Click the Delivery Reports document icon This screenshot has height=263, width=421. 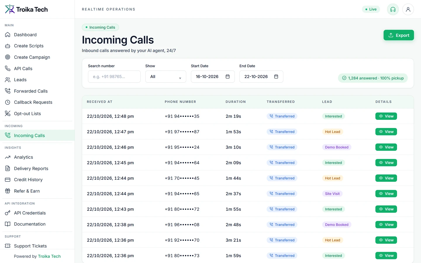click(8, 168)
